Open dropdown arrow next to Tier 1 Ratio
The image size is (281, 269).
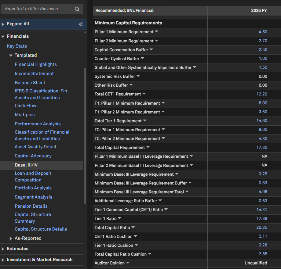click(x=119, y=218)
